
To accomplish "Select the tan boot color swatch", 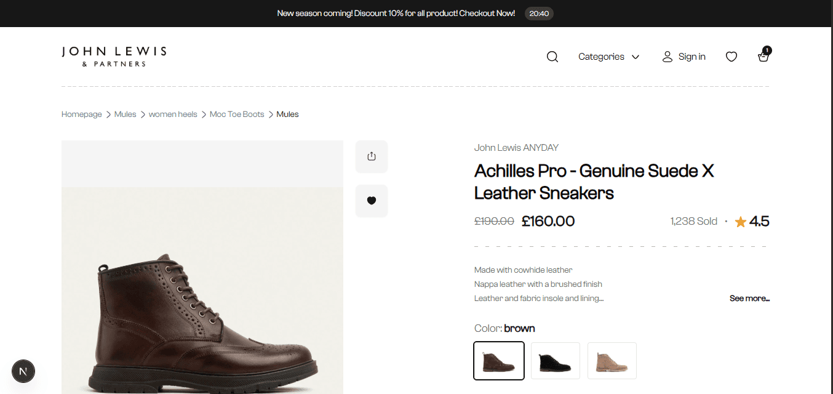I will point(612,361).
